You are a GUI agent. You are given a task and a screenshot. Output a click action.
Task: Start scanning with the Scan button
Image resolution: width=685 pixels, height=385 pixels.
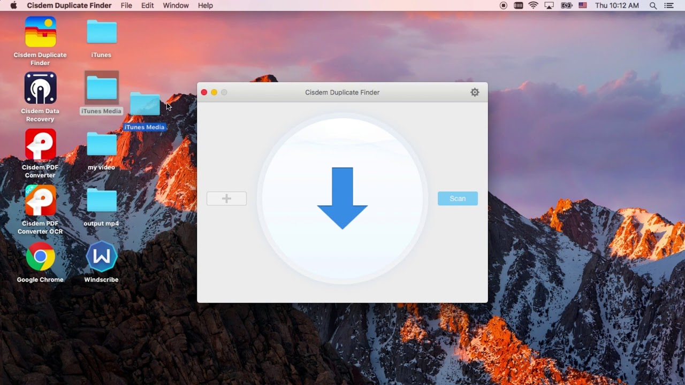click(x=458, y=198)
